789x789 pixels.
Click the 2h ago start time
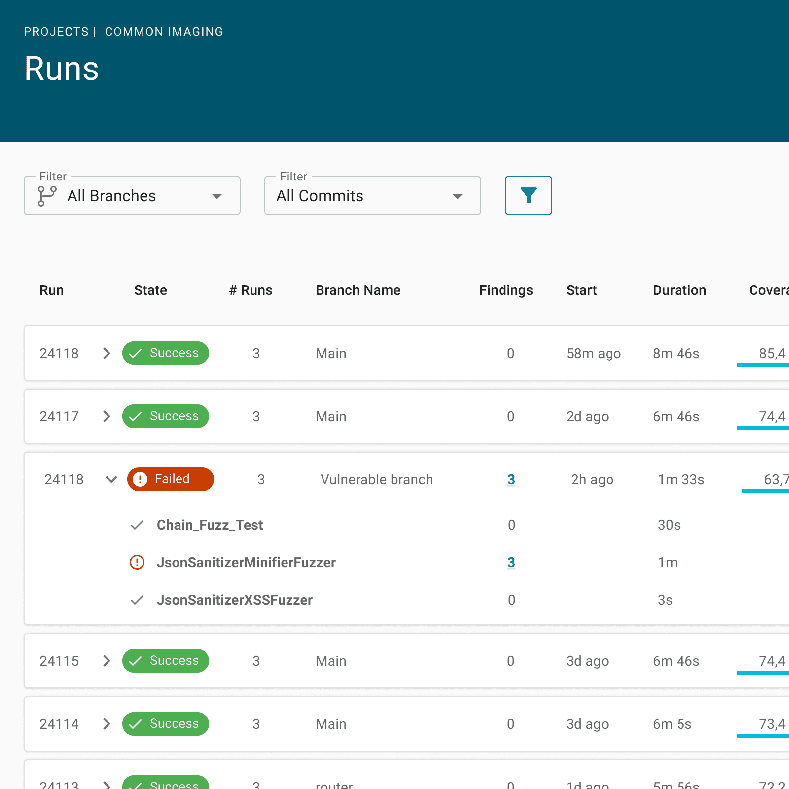coord(592,479)
